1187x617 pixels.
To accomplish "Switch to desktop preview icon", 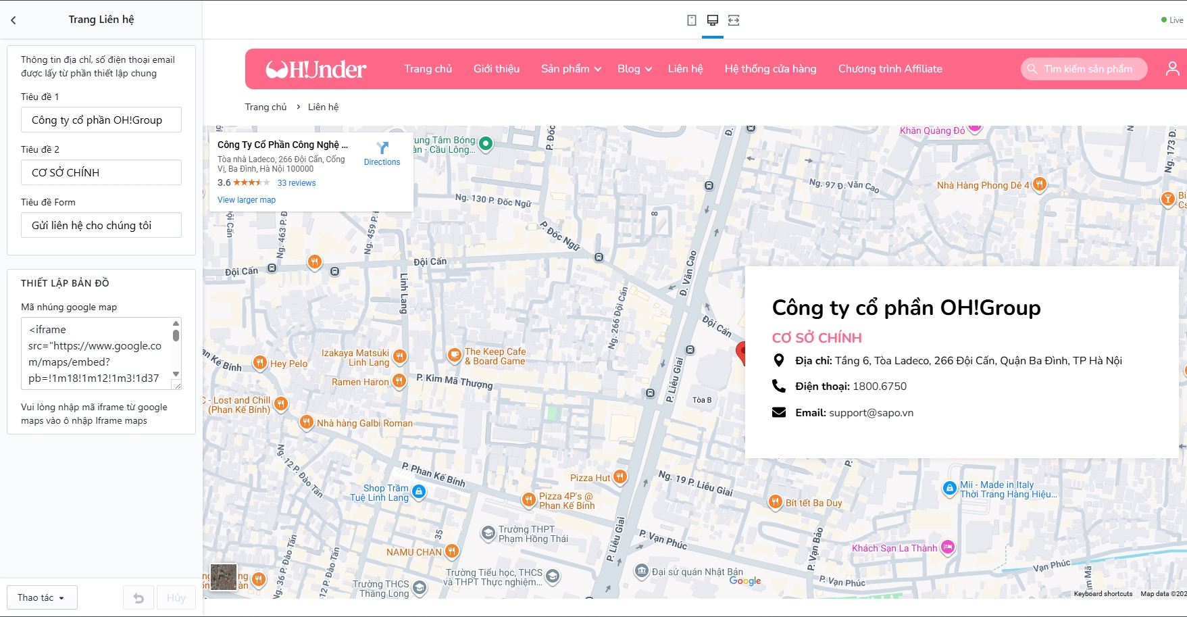I will pyautogui.click(x=713, y=20).
